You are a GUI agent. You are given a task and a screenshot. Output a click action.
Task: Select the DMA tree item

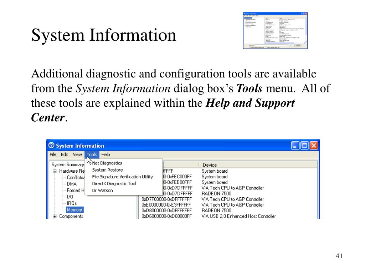[x=72, y=184]
